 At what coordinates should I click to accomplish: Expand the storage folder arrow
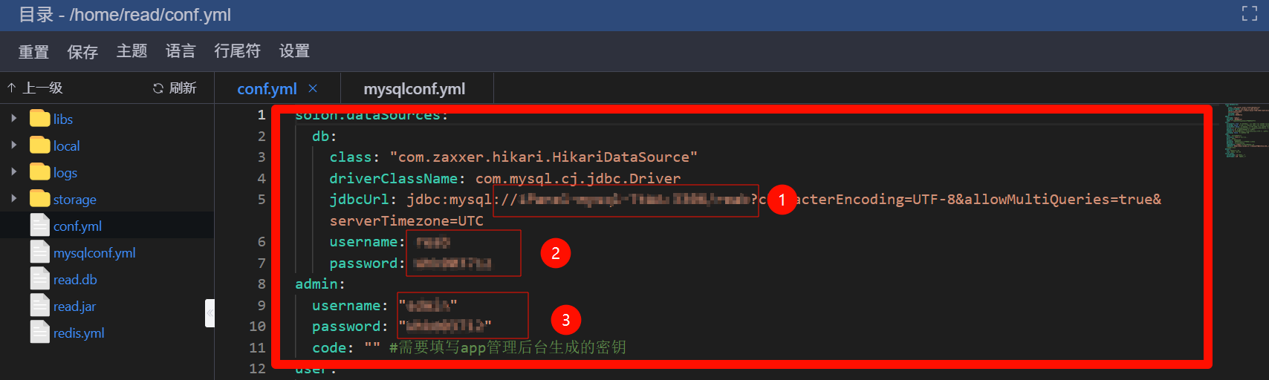click(14, 199)
